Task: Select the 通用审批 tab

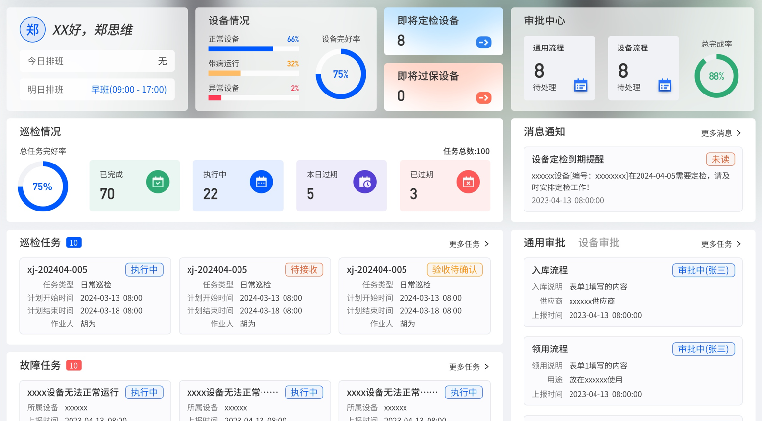Action: 544,243
